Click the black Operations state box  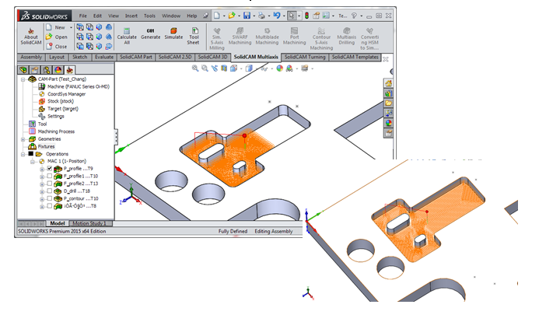click(31, 154)
